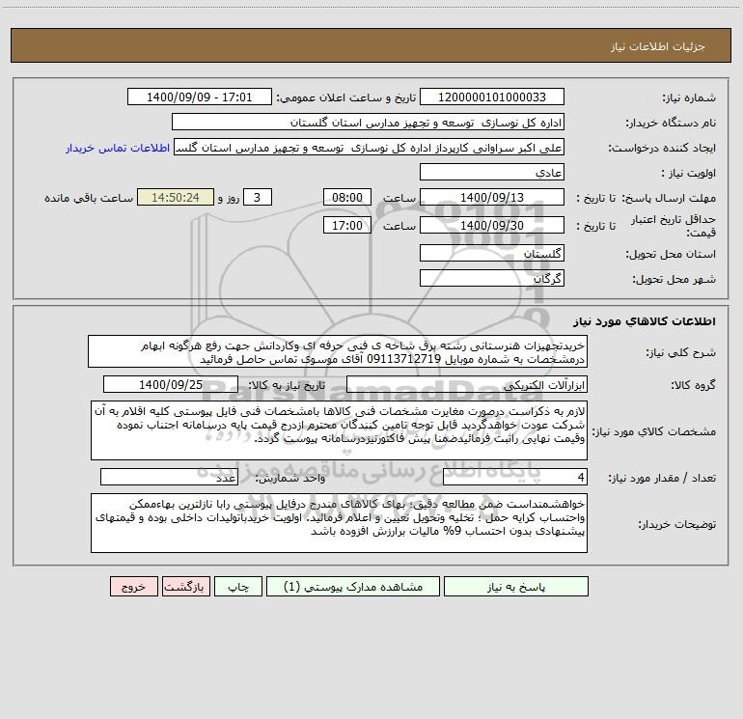The height and width of the screenshot is (719, 743).
Task: Open مشاهده مدارک پیوستی (1) button
Action: click(353, 587)
